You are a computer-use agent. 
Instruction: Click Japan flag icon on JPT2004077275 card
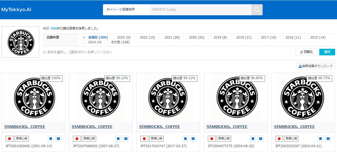[x=212, y=138]
